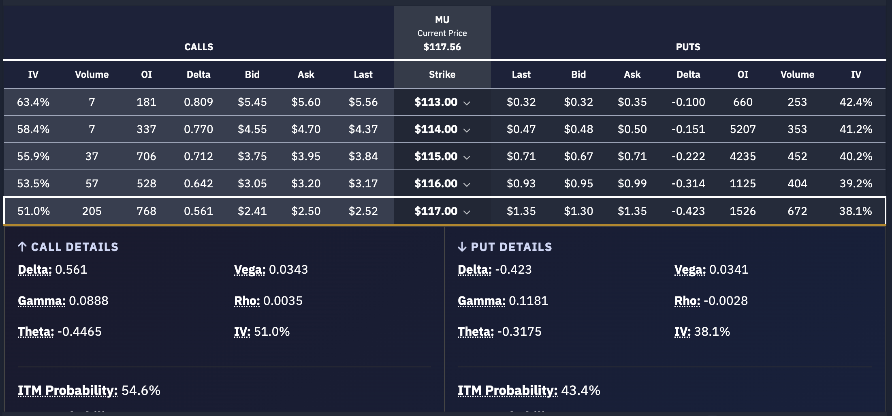Click the calls Theta term label
This screenshot has width=892, height=416.
[36, 332]
